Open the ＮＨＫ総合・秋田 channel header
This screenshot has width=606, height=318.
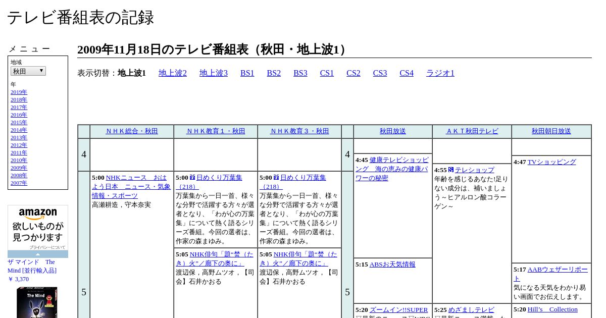[132, 131]
